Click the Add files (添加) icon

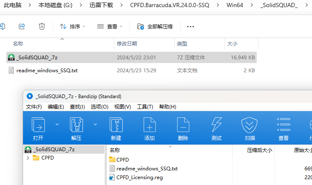[150, 125]
